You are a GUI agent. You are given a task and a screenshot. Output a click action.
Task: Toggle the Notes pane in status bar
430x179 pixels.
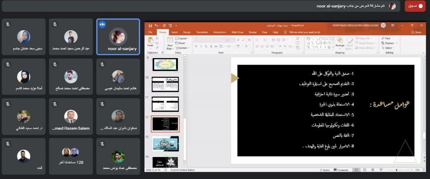[x=325, y=170]
